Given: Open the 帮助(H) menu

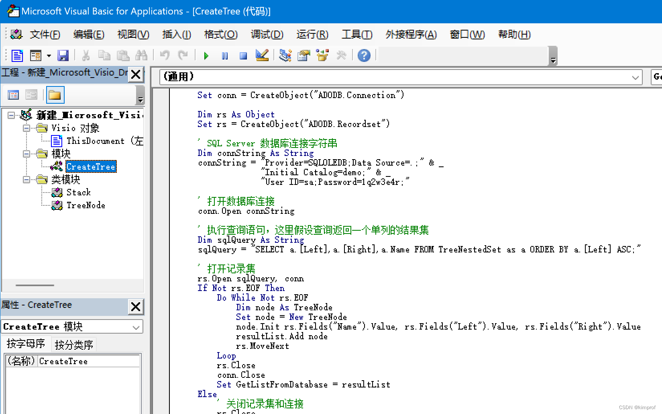Looking at the screenshot, I should coord(514,35).
